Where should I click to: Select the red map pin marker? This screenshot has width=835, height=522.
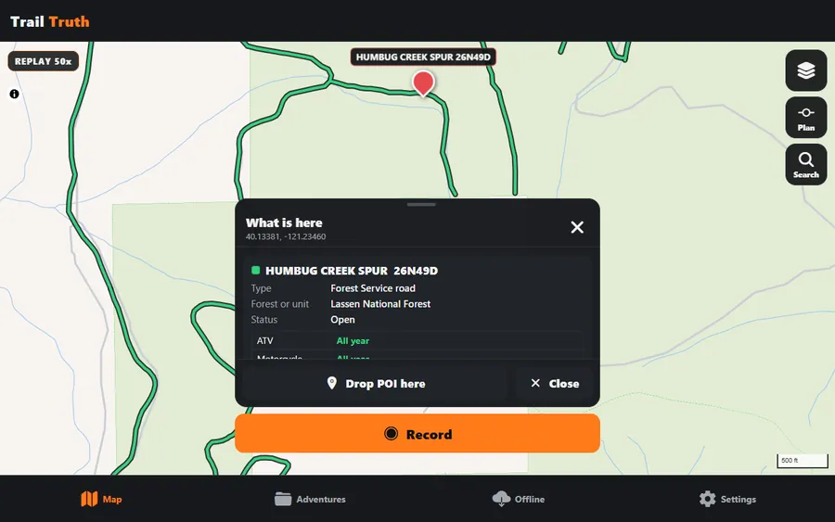[423, 83]
